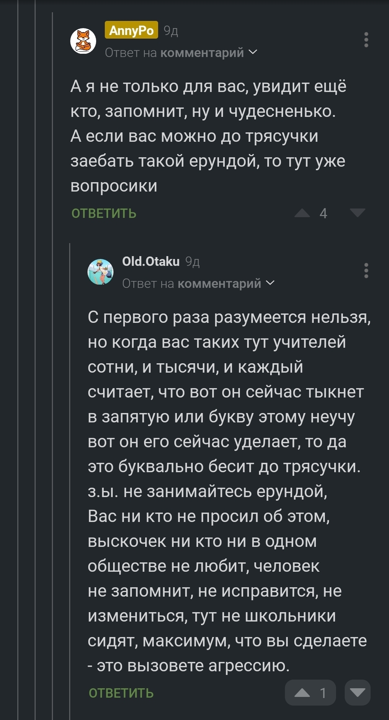Follow the 'комментарий' link in AnnyPo's header
389x720 pixels.
[x=202, y=53]
